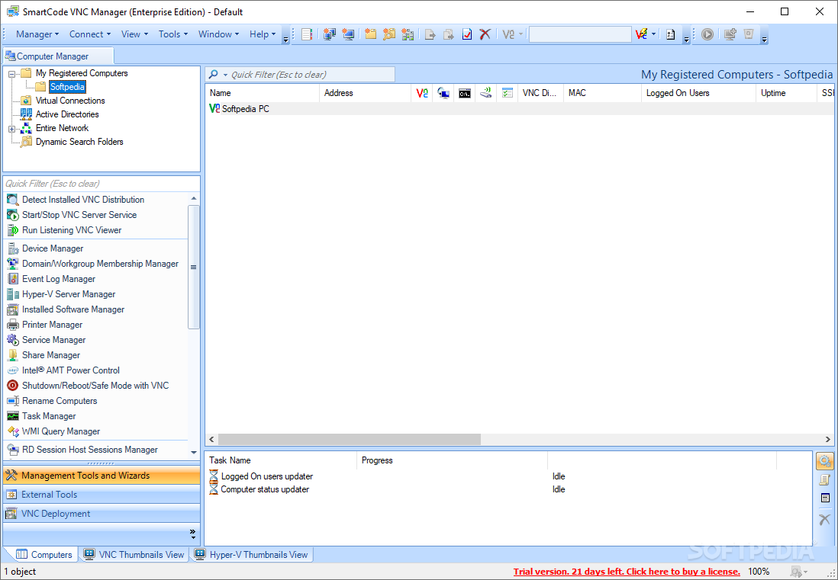Open the Quick Filter search options dropdown
Image resolution: width=838 pixels, height=580 pixels.
click(226, 75)
